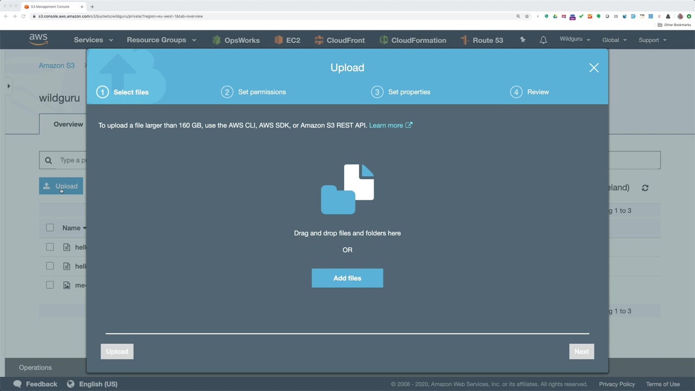
Task: Open the OpsWorks shortcut icon
Action: coord(217,40)
